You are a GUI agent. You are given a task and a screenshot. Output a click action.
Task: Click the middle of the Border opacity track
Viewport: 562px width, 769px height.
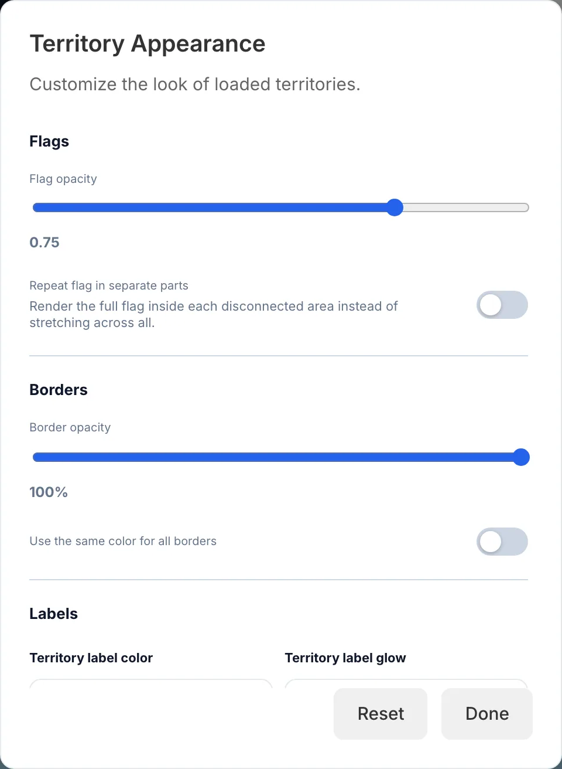(x=281, y=457)
